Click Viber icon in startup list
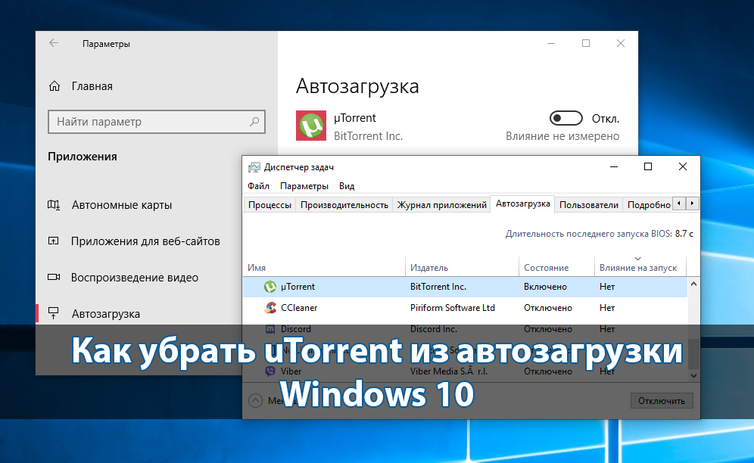This screenshot has width=754, height=463. [x=270, y=371]
